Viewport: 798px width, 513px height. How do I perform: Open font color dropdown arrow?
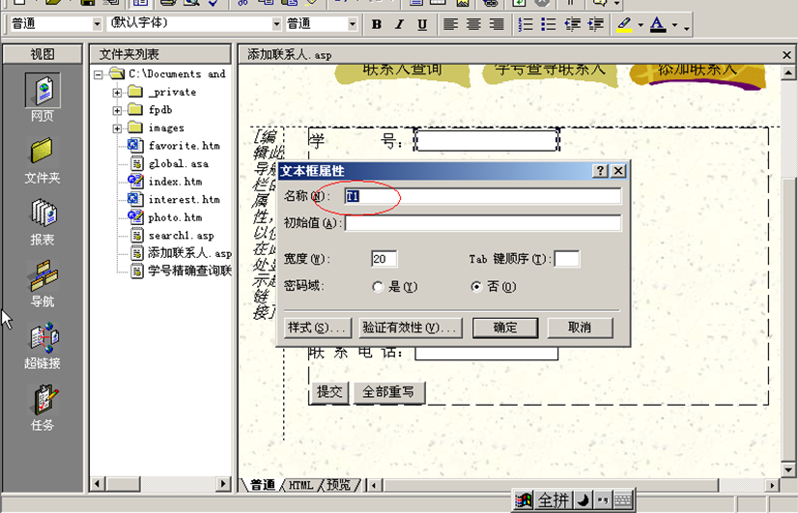coord(674,25)
